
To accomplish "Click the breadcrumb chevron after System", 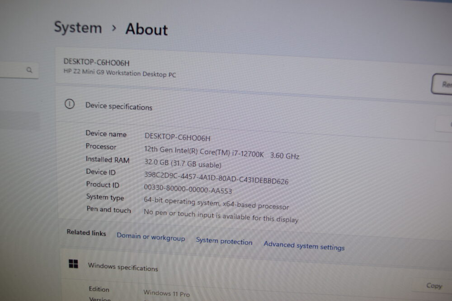I will 114,28.
